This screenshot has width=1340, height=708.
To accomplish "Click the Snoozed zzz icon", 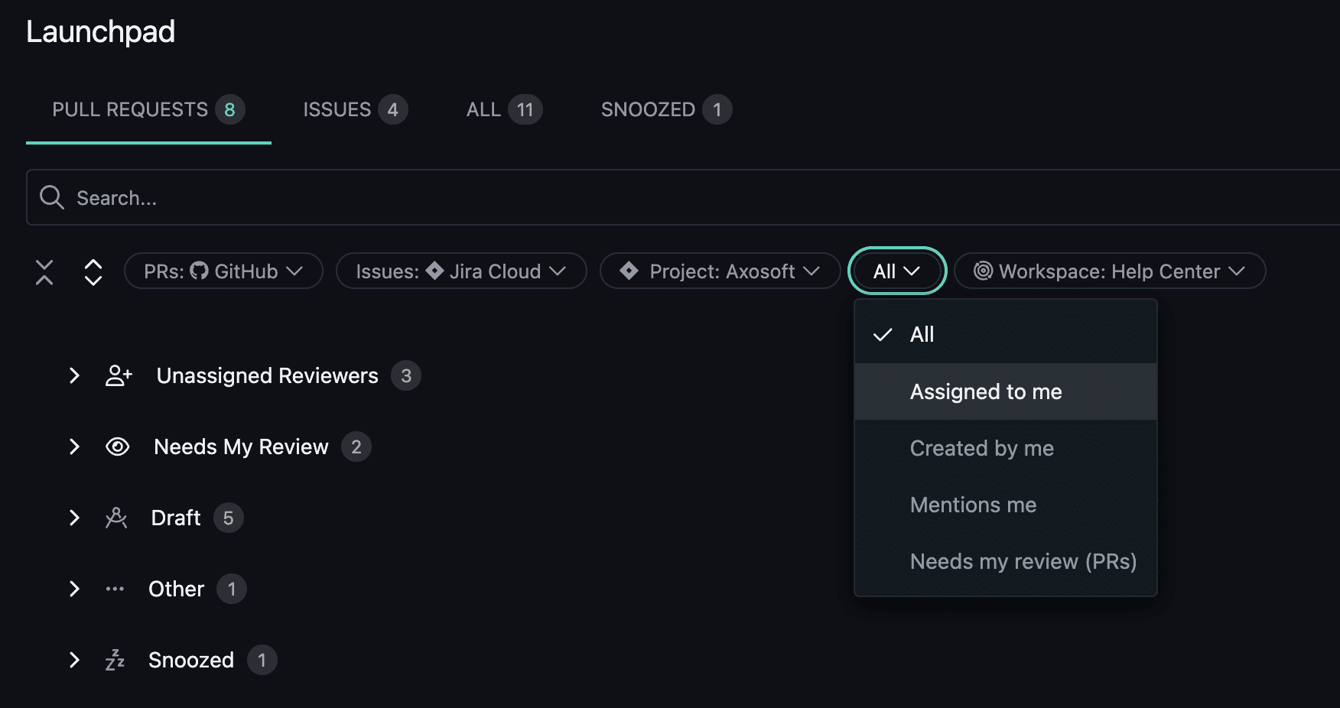I will coord(115,660).
